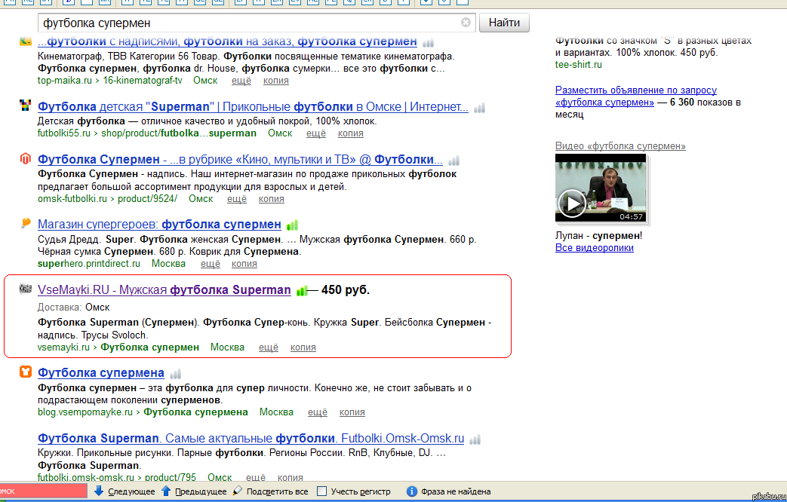Click green rating bars of Магазин супергероев
Viewport: 787px width, 502px height.
[x=292, y=225]
